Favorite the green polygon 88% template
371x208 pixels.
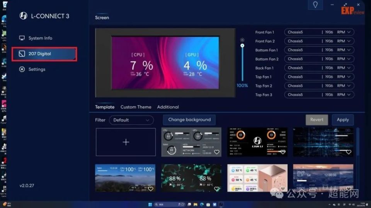[216, 189]
